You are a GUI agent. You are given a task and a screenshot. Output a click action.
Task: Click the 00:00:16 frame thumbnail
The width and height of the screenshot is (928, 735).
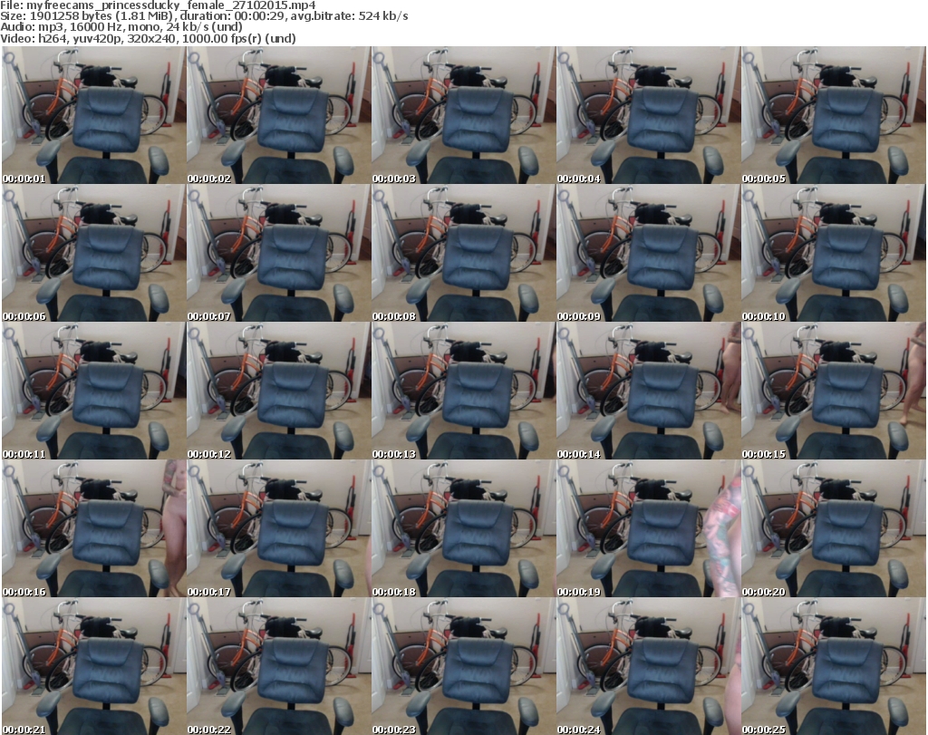tap(94, 529)
